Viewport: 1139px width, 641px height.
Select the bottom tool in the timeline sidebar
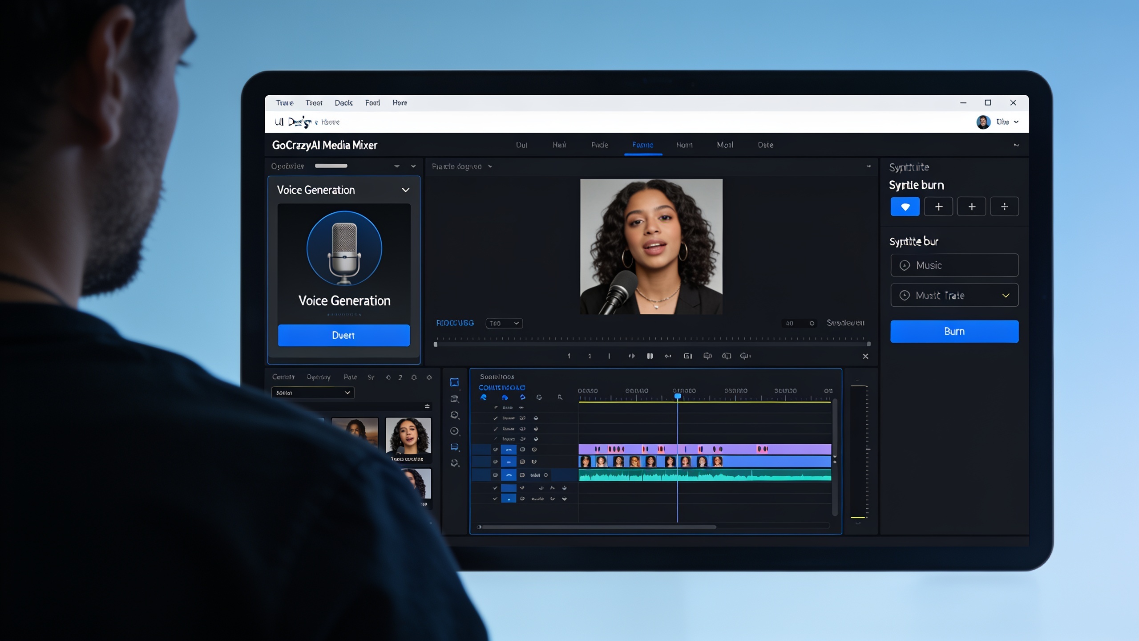pos(454,463)
